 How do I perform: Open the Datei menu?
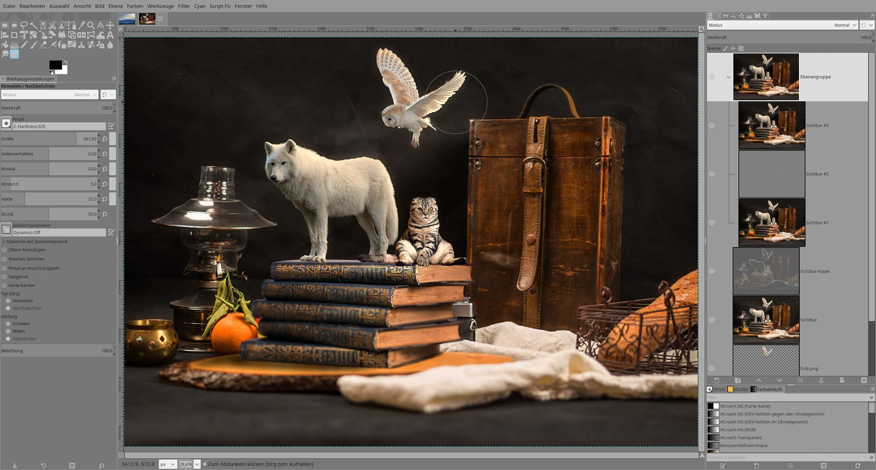(x=9, y=6)
